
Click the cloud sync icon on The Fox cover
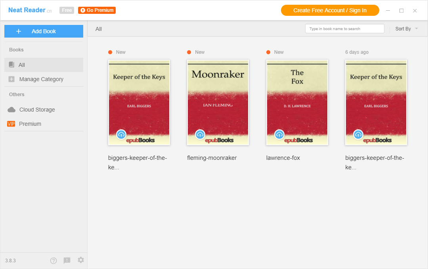tap(279, 134)
